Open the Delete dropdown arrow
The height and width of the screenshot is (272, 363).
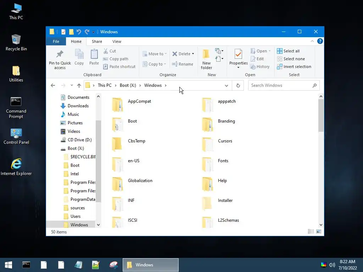click(193, 54)
